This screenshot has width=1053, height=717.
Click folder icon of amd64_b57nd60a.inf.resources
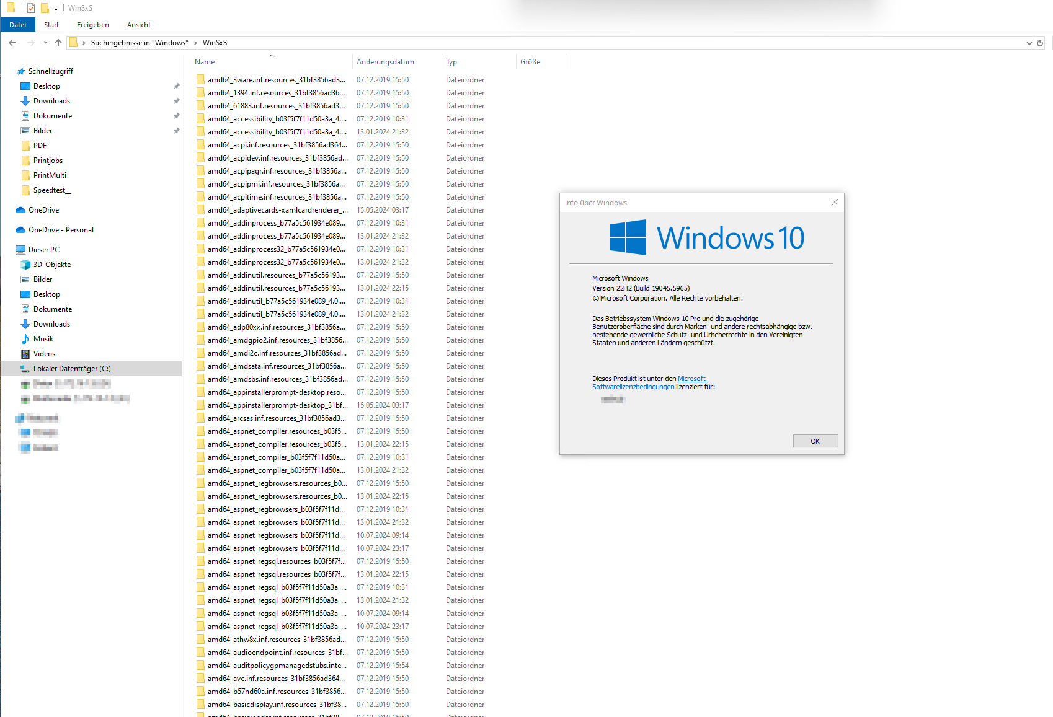pos(201,692)
